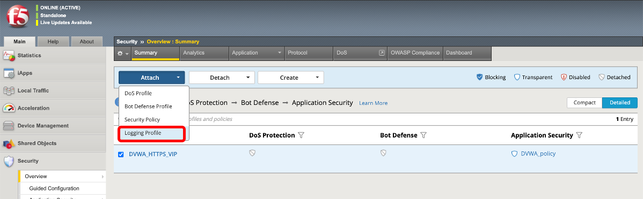Click the Security shield sidebar icon
This screenshot has height=199, width=643.
tap(9, 161)
